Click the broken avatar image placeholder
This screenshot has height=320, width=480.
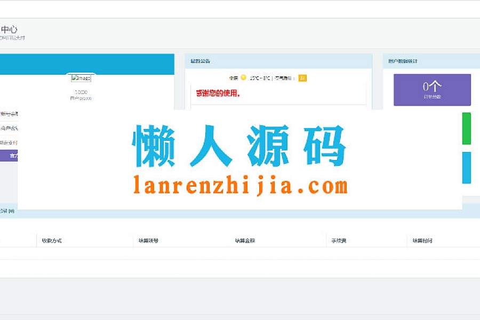coord(81,78)
